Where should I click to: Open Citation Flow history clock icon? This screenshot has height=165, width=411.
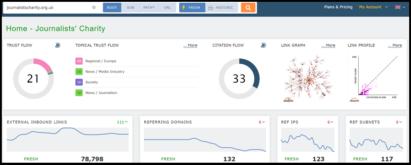tap(263, 46)
